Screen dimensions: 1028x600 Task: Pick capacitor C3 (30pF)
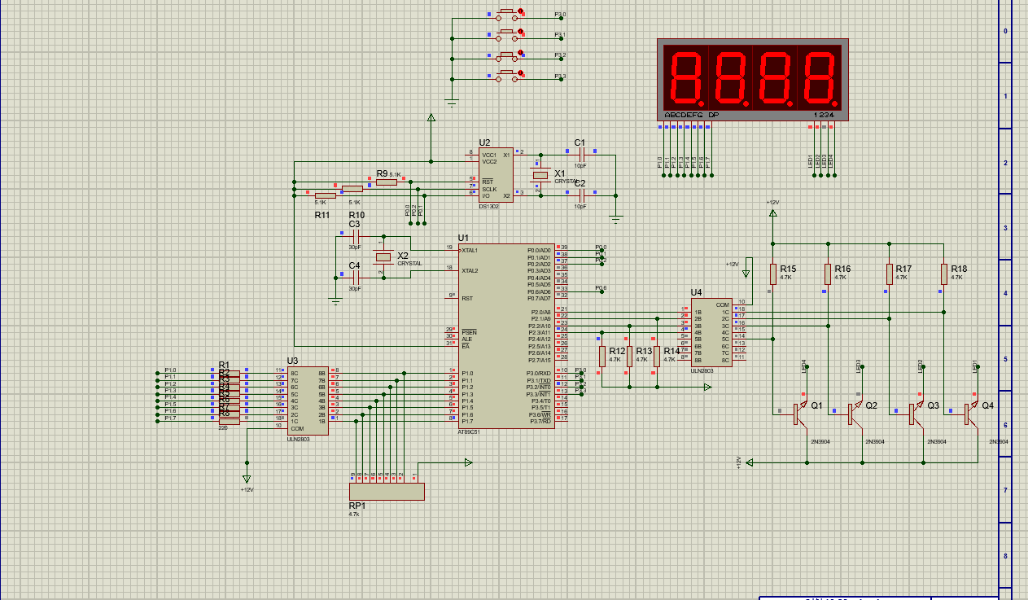click(x=355, y=235)
